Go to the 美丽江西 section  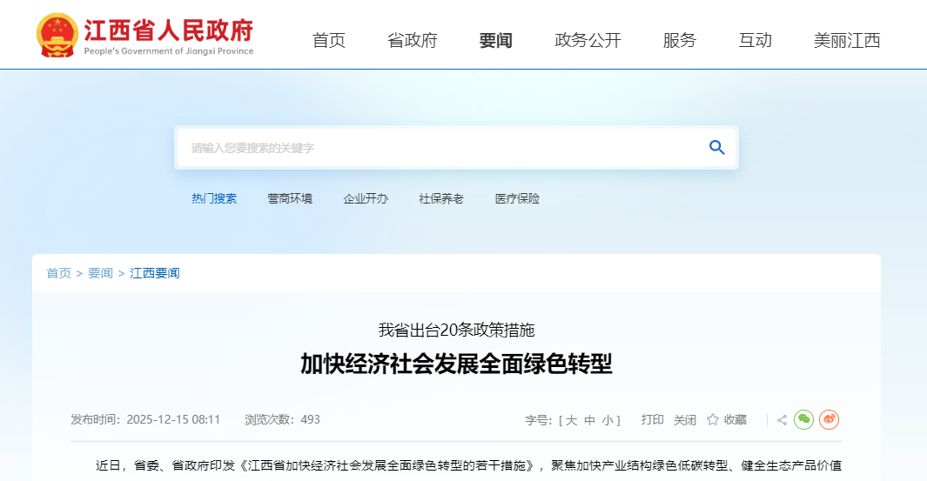[847, 40]
